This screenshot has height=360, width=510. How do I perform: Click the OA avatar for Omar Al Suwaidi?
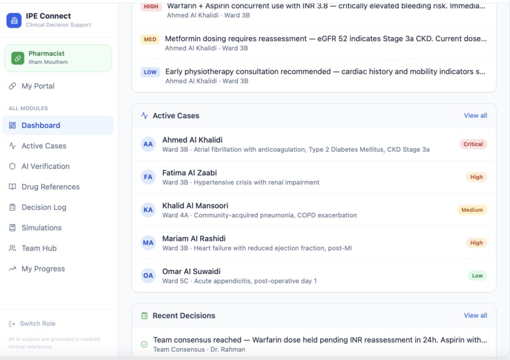(x=148, y=276)
